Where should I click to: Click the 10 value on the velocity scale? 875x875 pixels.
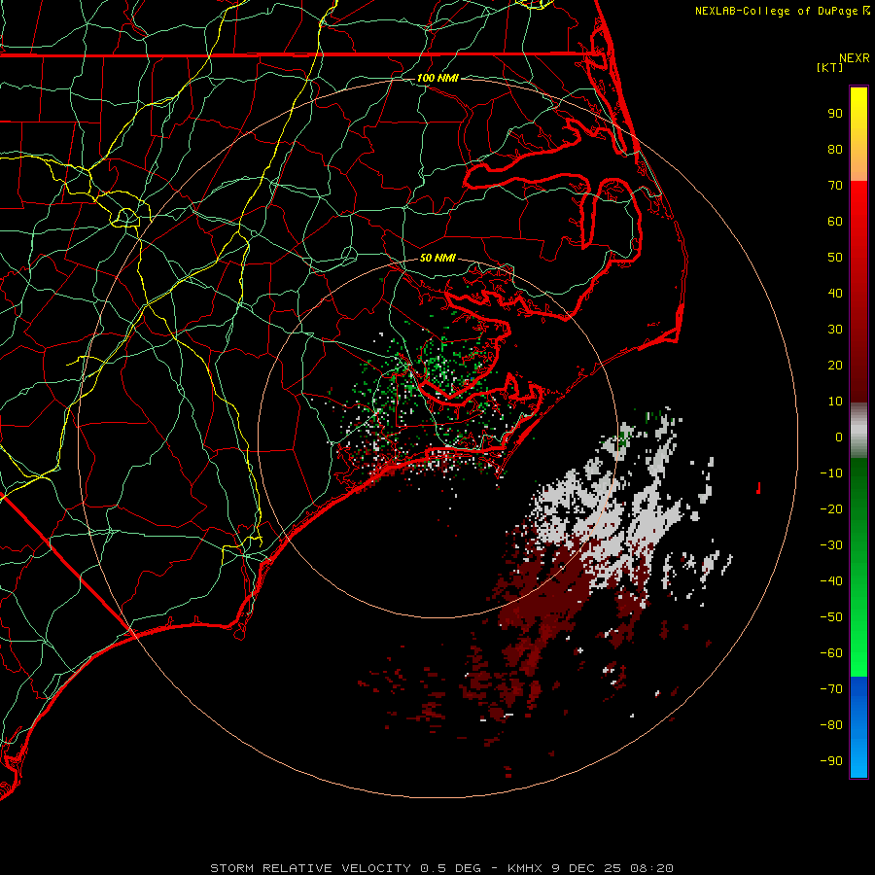835,402
